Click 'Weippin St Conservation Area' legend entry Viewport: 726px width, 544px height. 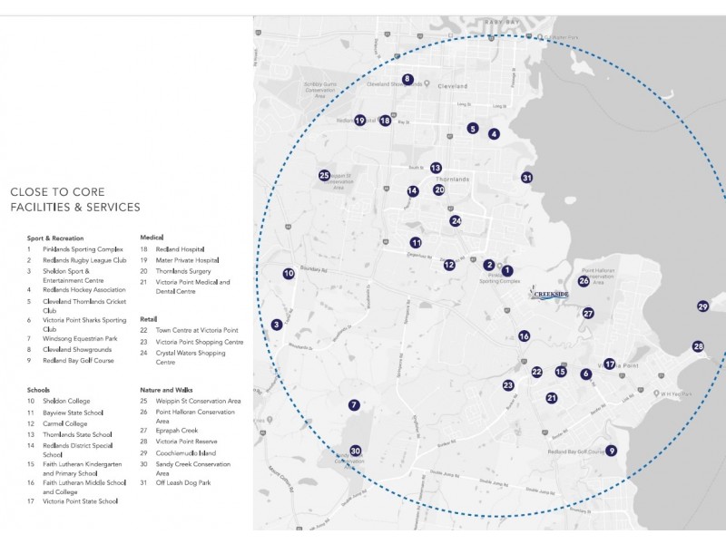click(x=198, y=401)
